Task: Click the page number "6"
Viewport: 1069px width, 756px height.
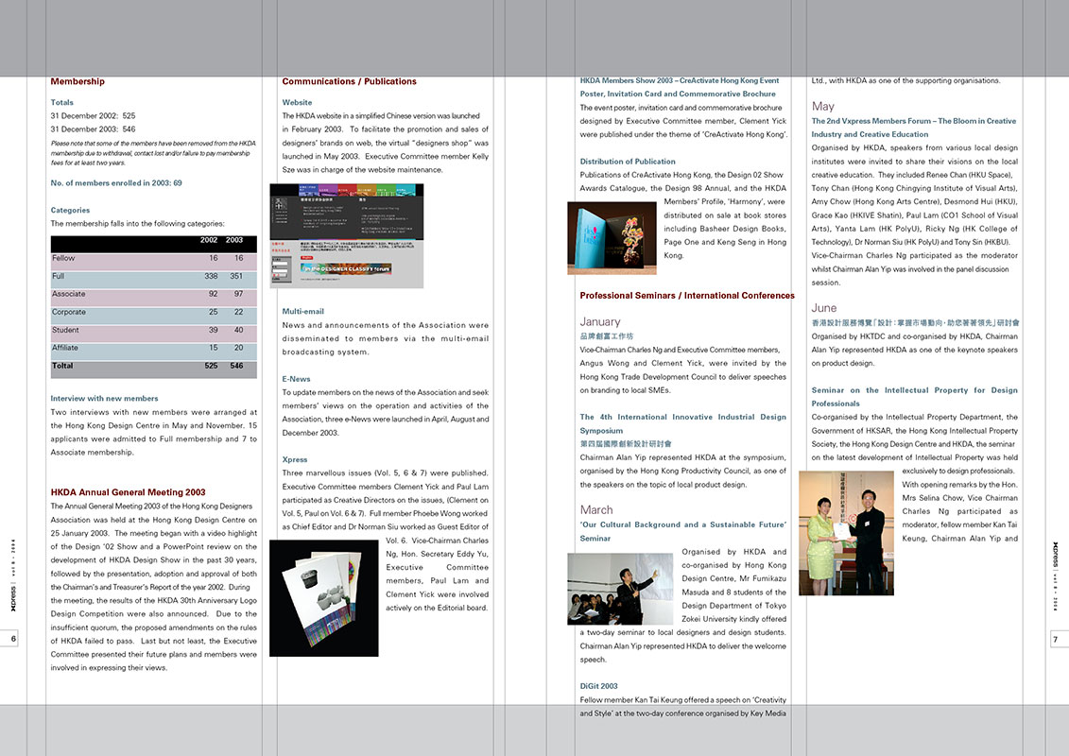Action: coord(13,639)
